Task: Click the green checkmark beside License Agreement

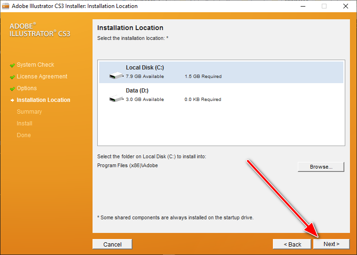Action: coord(12,77)
